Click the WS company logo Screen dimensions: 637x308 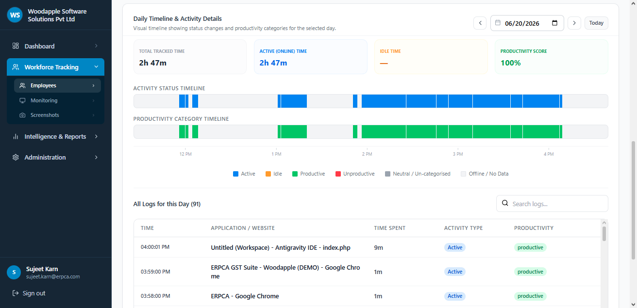15,15
